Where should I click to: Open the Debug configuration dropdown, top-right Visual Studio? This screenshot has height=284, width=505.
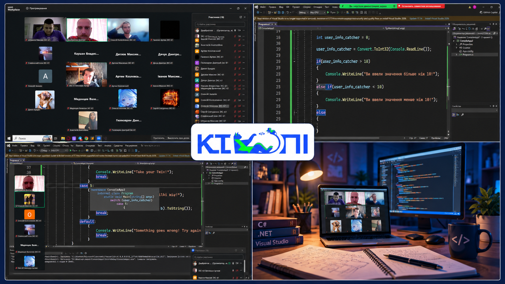pos(303,12)
